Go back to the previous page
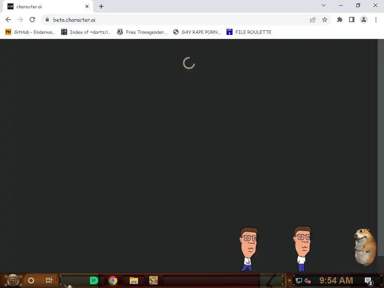 pos(8,19)
